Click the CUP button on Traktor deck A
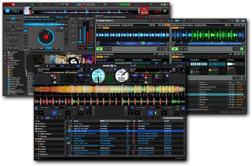Image resolution: width=252 pixels, height=166 pixels. pos(110,49)
